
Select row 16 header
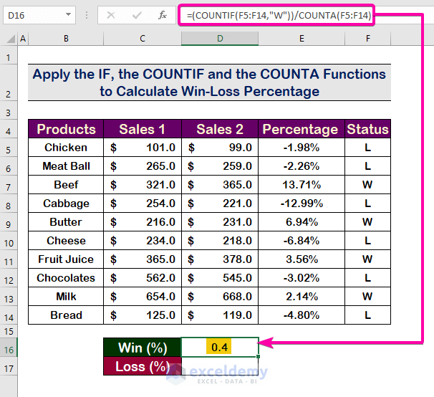9,348
